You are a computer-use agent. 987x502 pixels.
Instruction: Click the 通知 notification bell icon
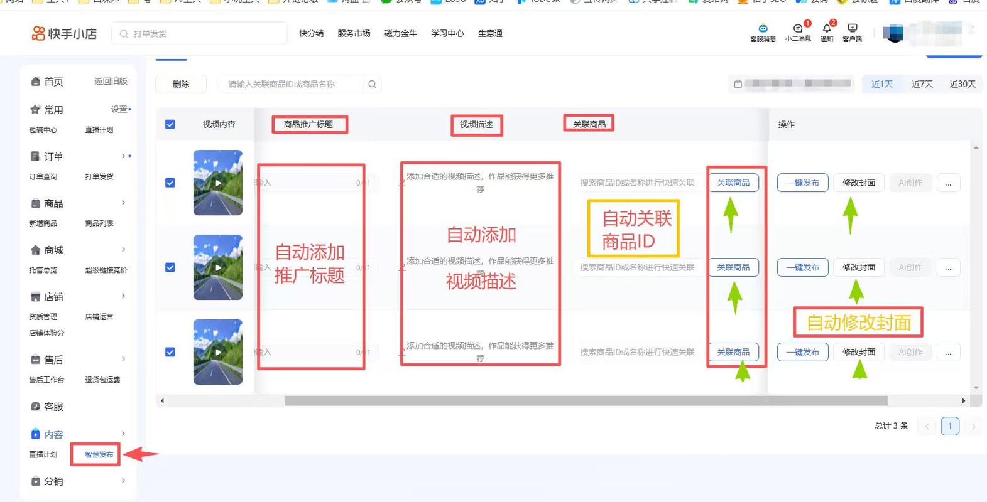(826, 29)
